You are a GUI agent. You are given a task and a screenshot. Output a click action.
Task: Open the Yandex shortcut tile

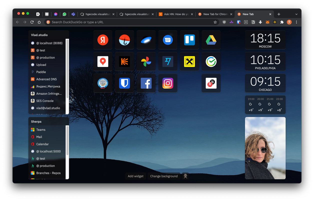tap(103, 40)
